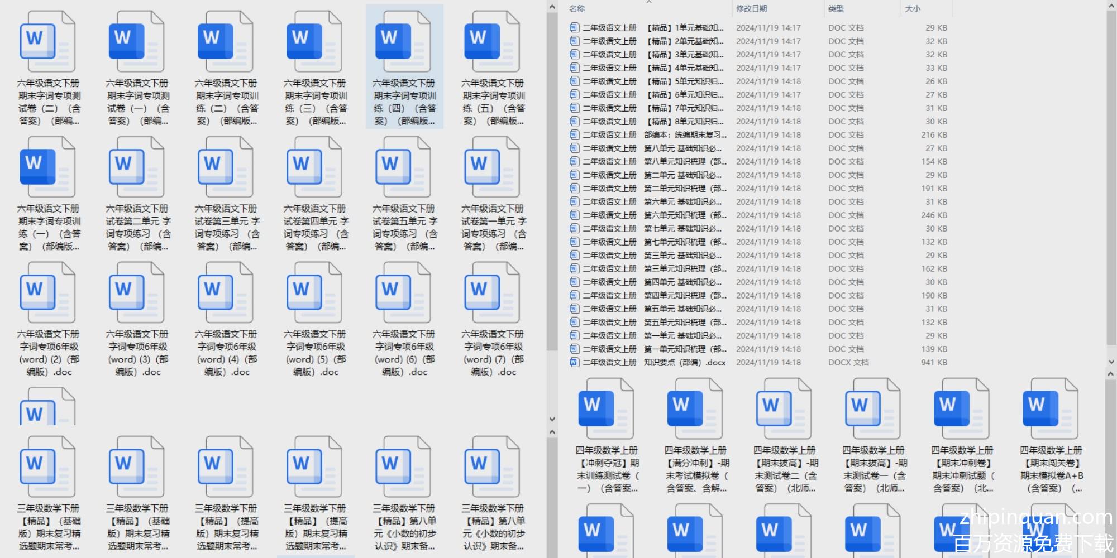Select Word icon for 六年级语文下册 期末字词专项测试卷（二）

point(47,42)
